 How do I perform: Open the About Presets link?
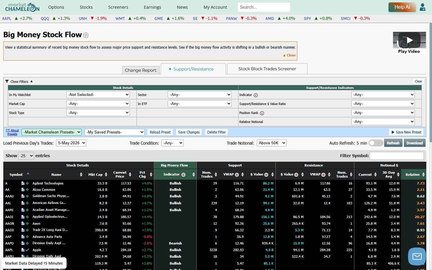(x=12, y=132)
